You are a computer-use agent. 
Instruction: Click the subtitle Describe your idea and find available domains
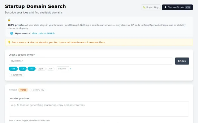34,13
